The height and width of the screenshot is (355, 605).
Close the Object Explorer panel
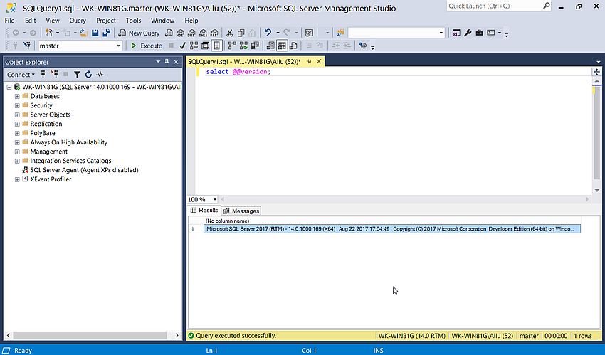pyautogui.click(x=176, y=62)
